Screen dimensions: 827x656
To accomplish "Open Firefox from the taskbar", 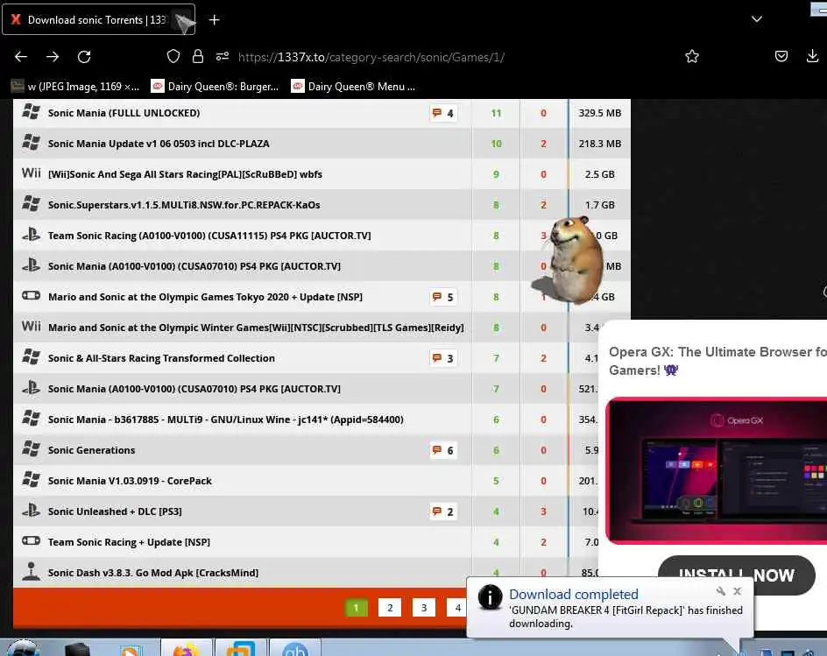I will pyautogui.click(x=186, y=649).
